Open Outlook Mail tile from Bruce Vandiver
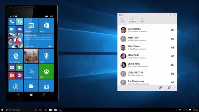 click(x=39, y=41)
